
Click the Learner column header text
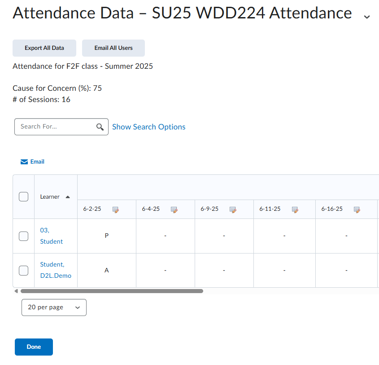(49, 197)
